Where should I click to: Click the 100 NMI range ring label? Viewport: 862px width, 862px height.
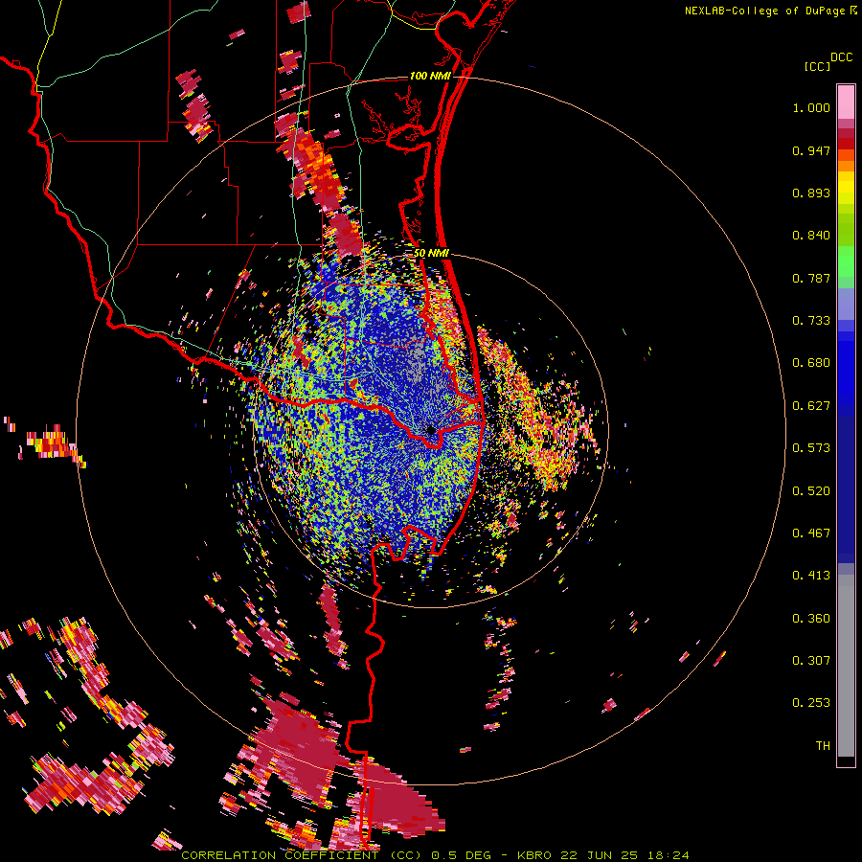(x=430, y=76)
